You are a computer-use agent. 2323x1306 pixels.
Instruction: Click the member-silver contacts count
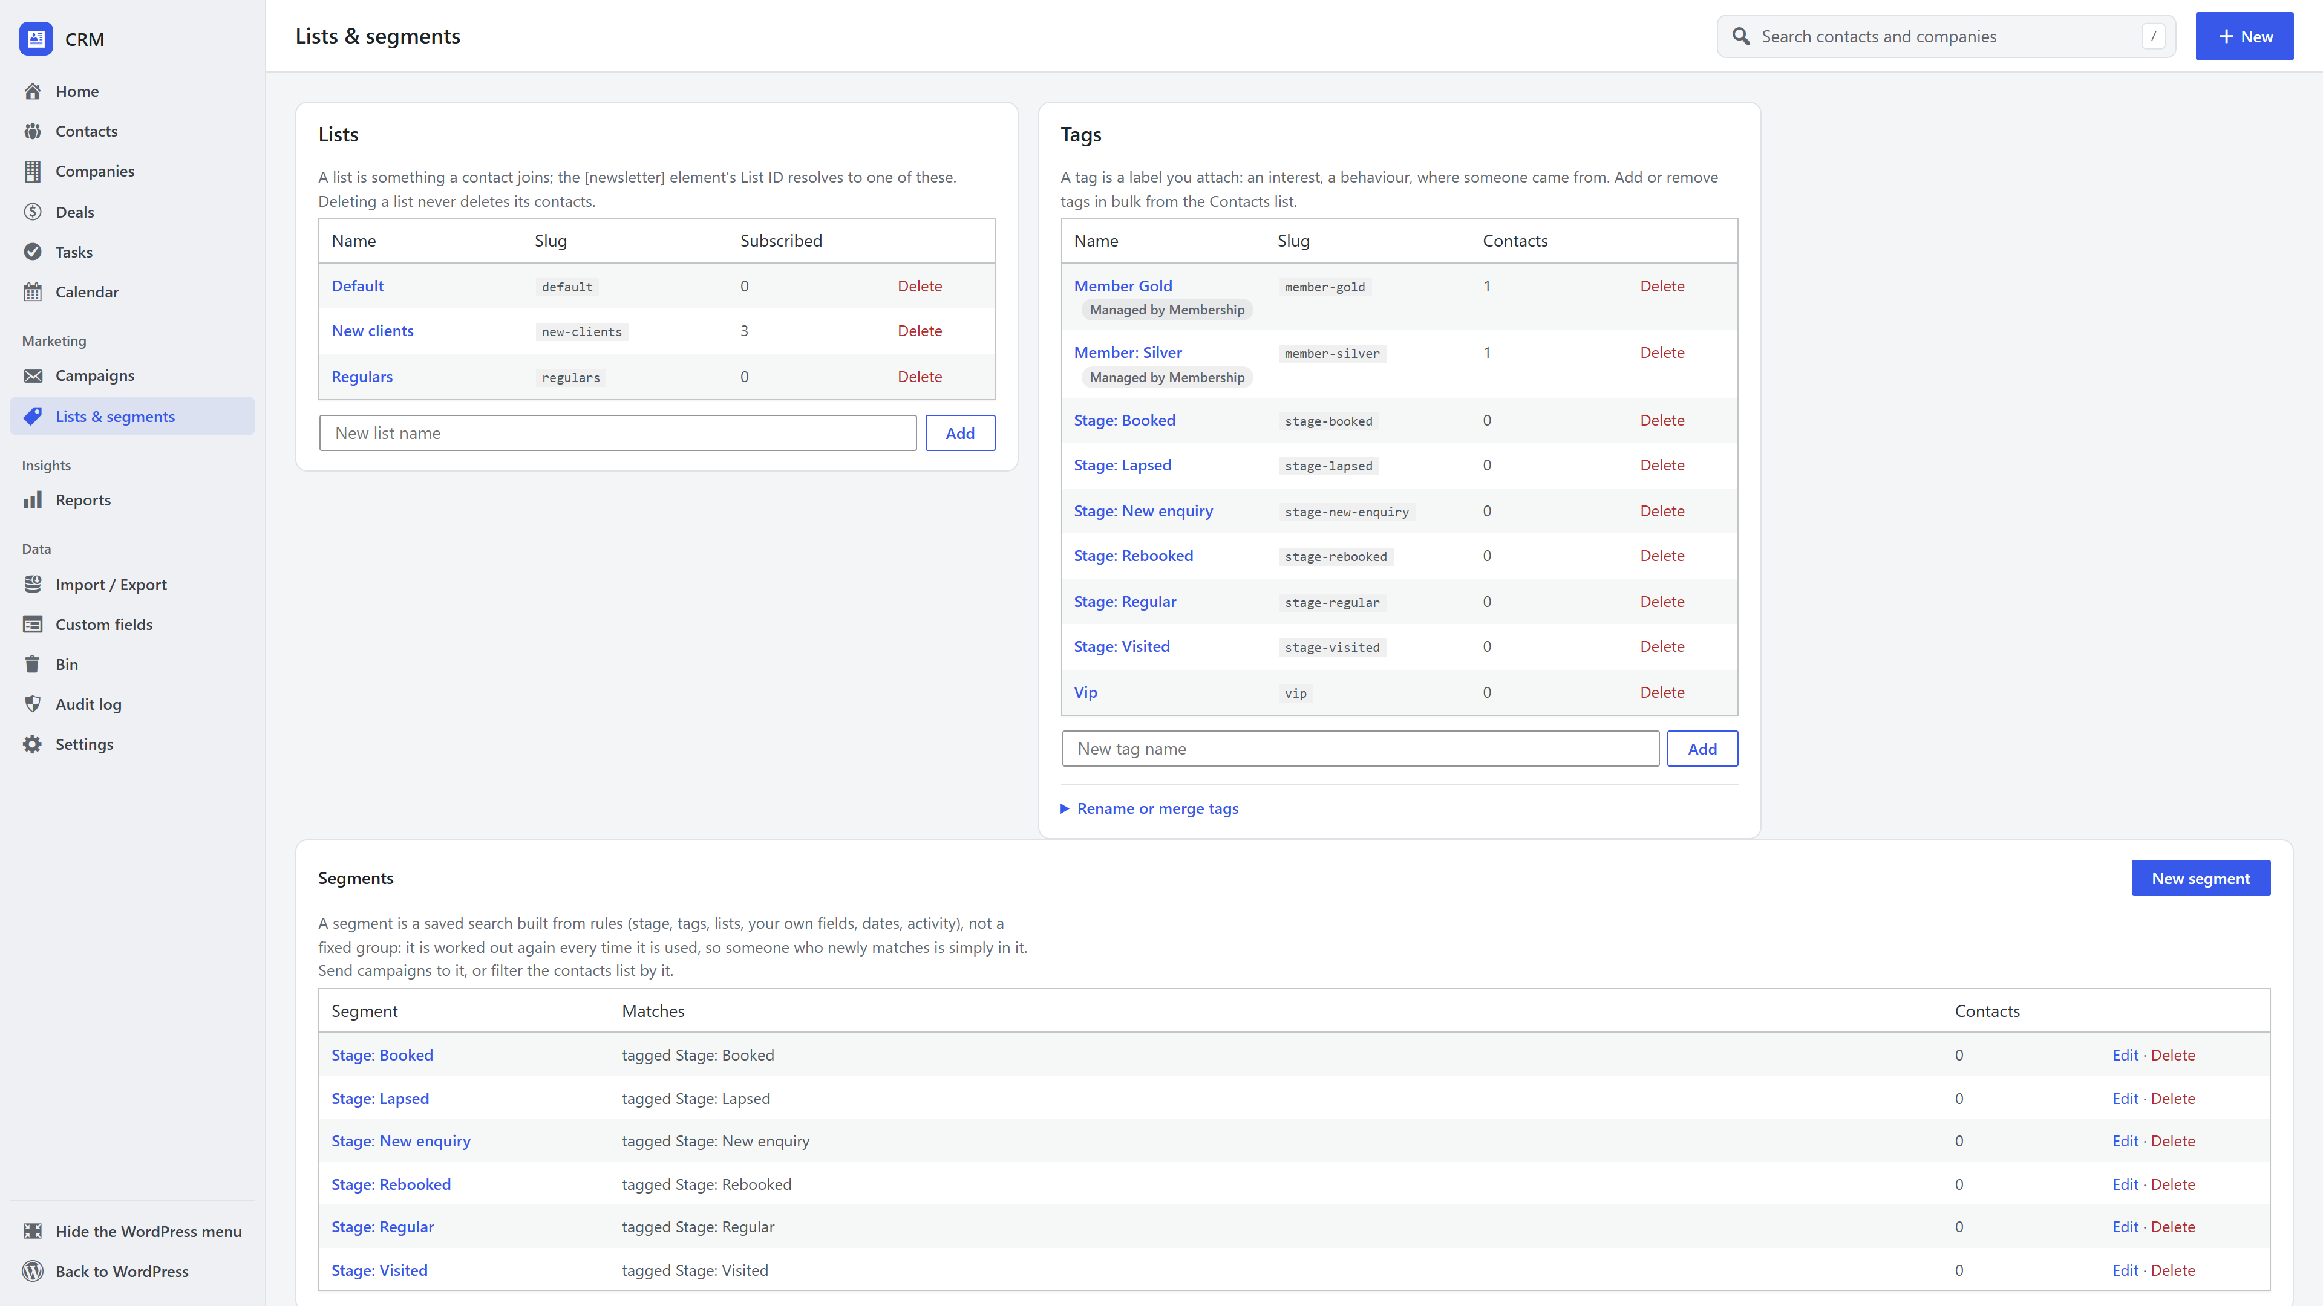1486,352
